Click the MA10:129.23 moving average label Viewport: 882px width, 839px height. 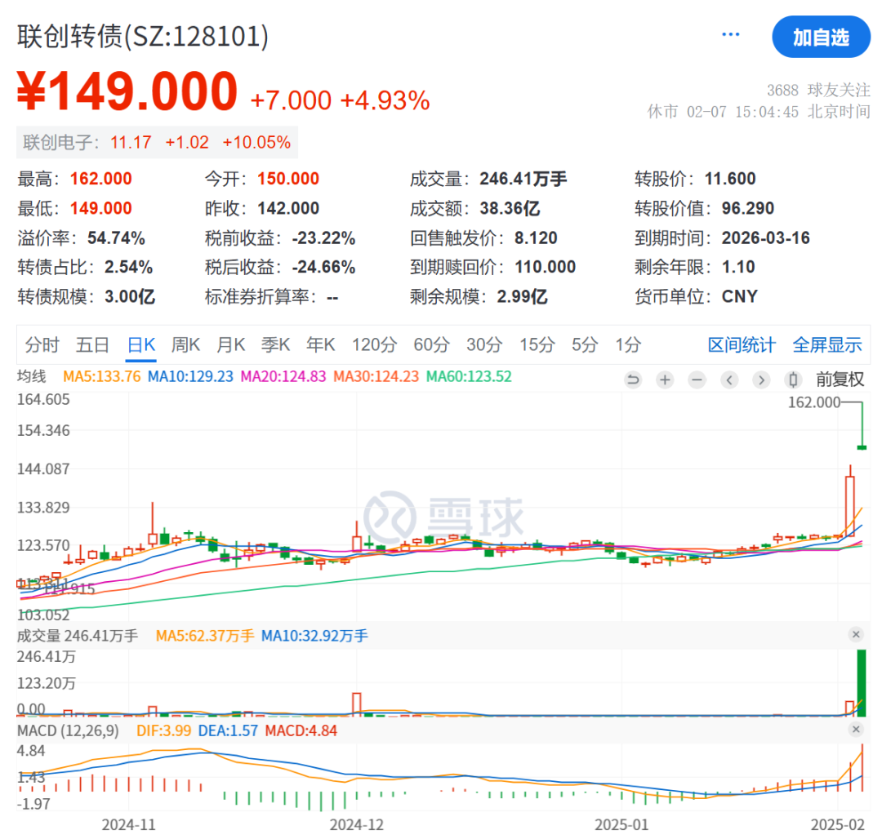click(190, 376)
